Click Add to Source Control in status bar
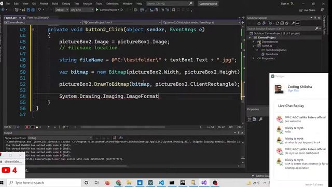332x187 pixels. pyautogui.click(x=260, y=176)
